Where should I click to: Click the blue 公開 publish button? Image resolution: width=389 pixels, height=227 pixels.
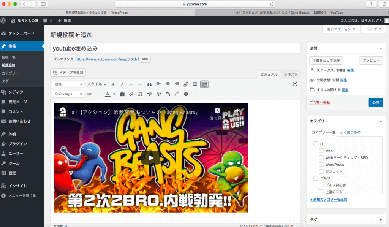pyautogui.click(x=375, y=102)
